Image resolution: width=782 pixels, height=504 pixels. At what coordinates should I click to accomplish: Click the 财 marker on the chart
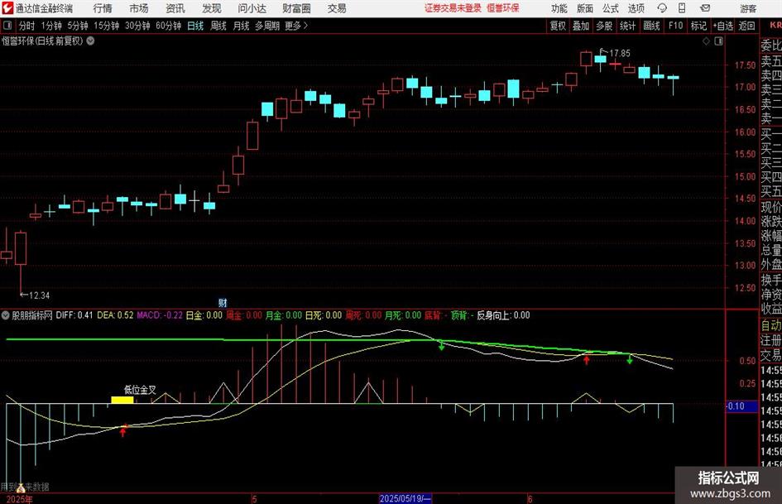click(223, 303)
